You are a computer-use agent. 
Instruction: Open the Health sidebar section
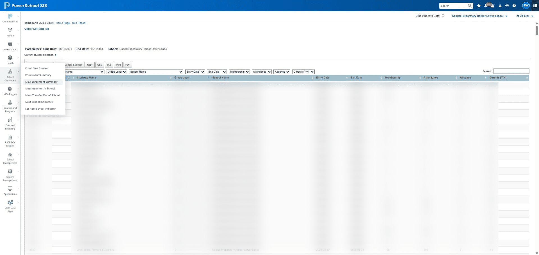[x=10, y=60]
